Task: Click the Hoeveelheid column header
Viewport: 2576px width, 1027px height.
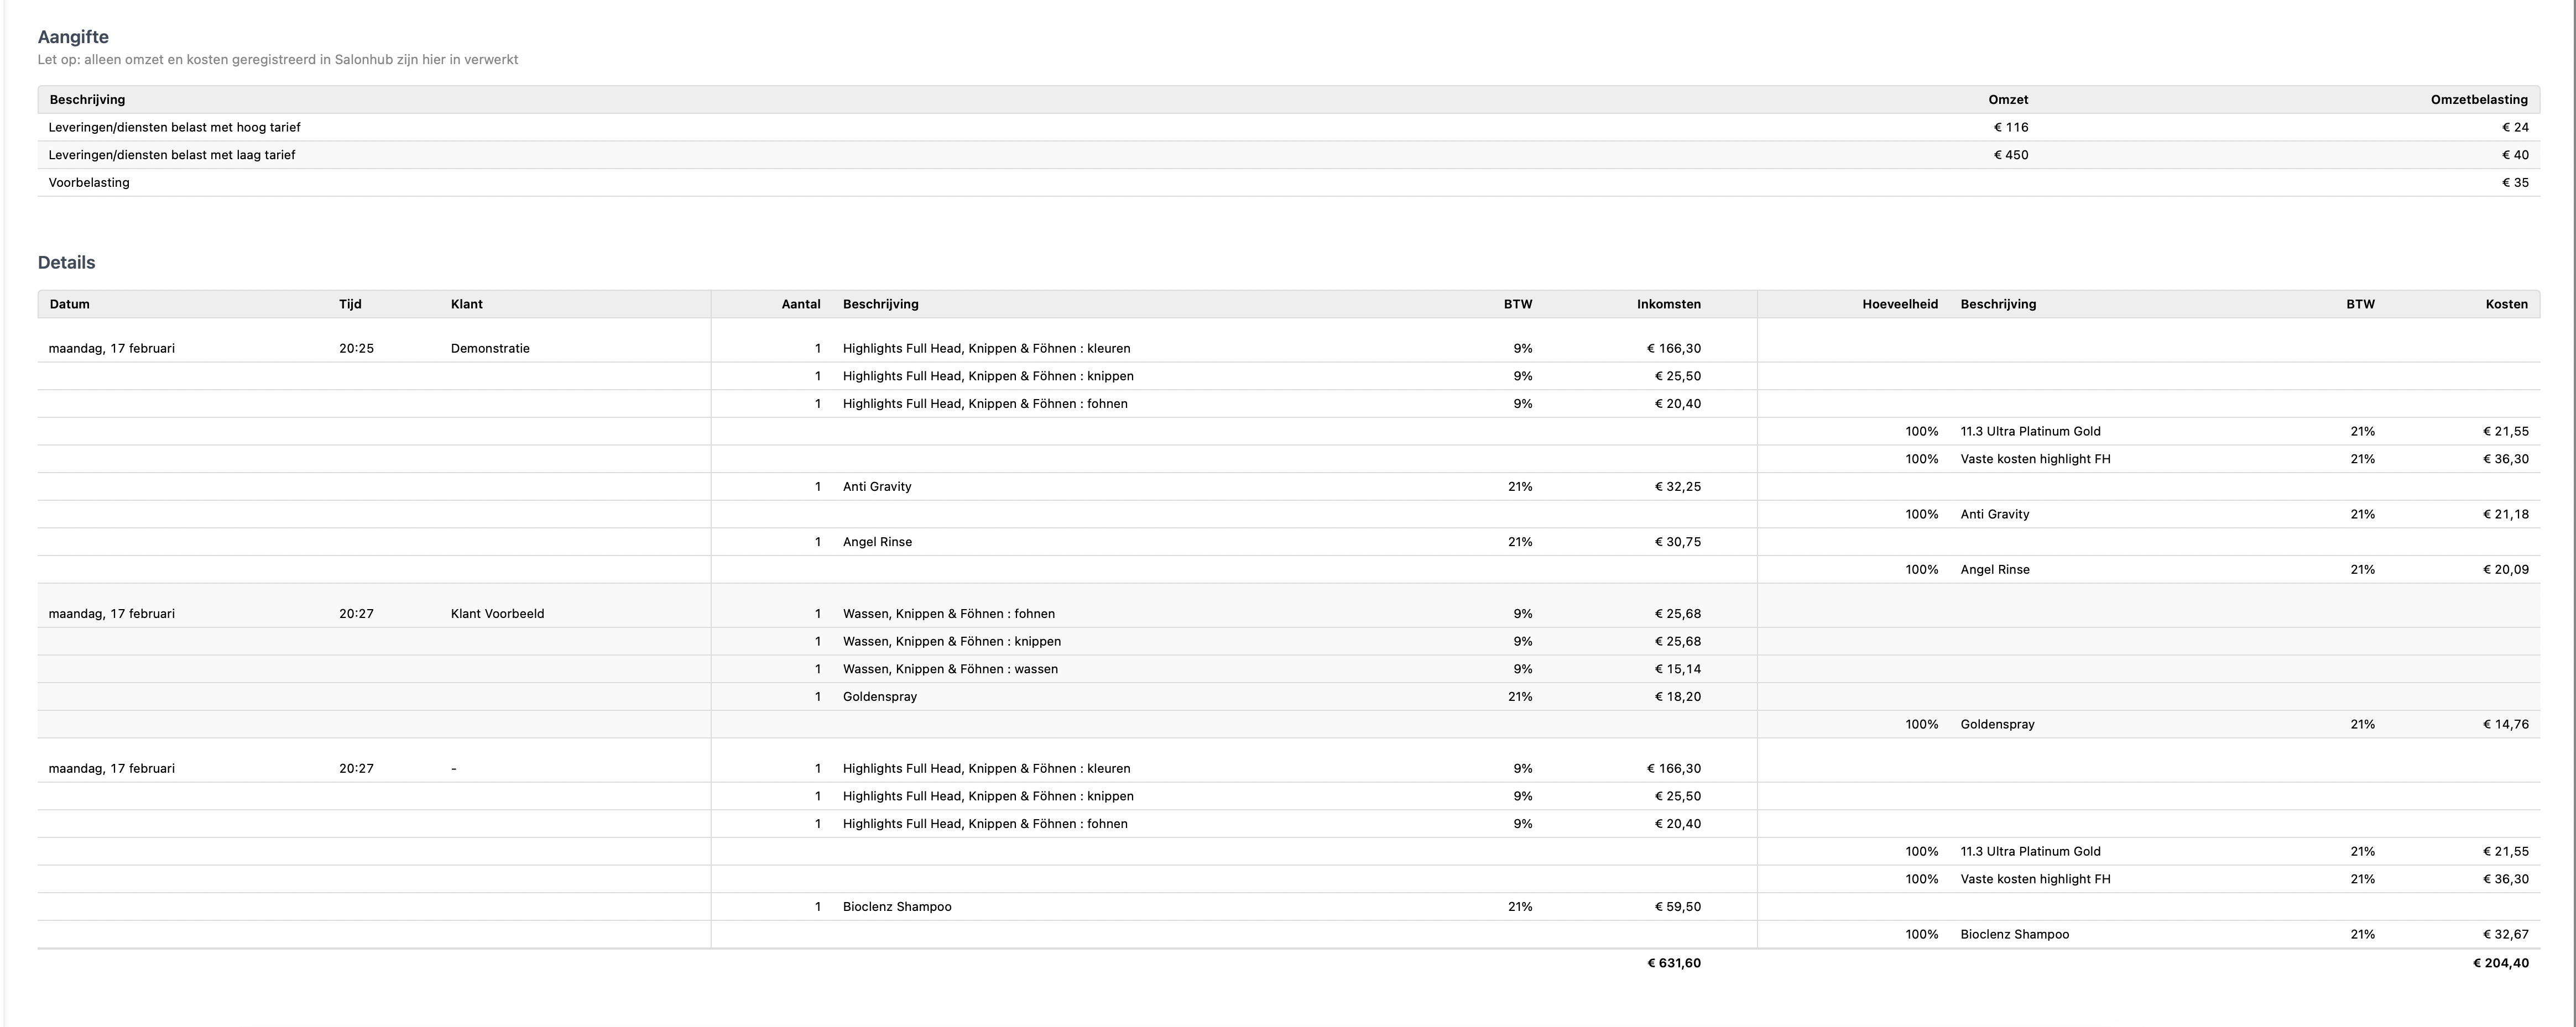Action: click(1899, 305)
